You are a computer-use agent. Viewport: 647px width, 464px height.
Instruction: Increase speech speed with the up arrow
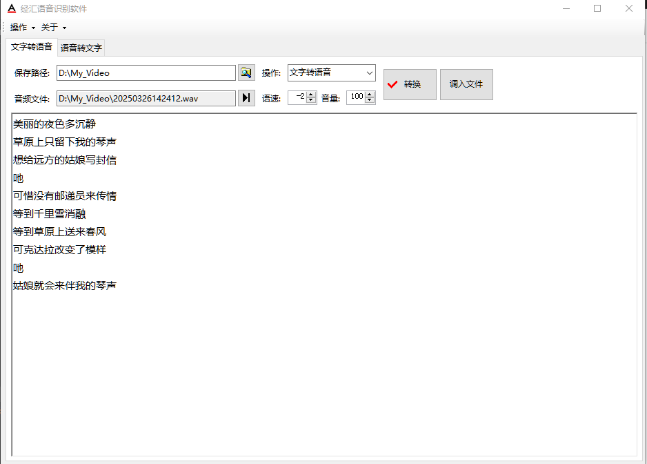click(x=311, y=95)
